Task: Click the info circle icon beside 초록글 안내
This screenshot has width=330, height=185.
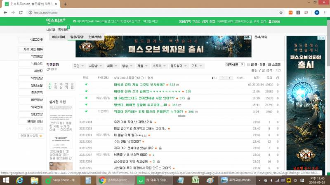Action: [142, 78]
